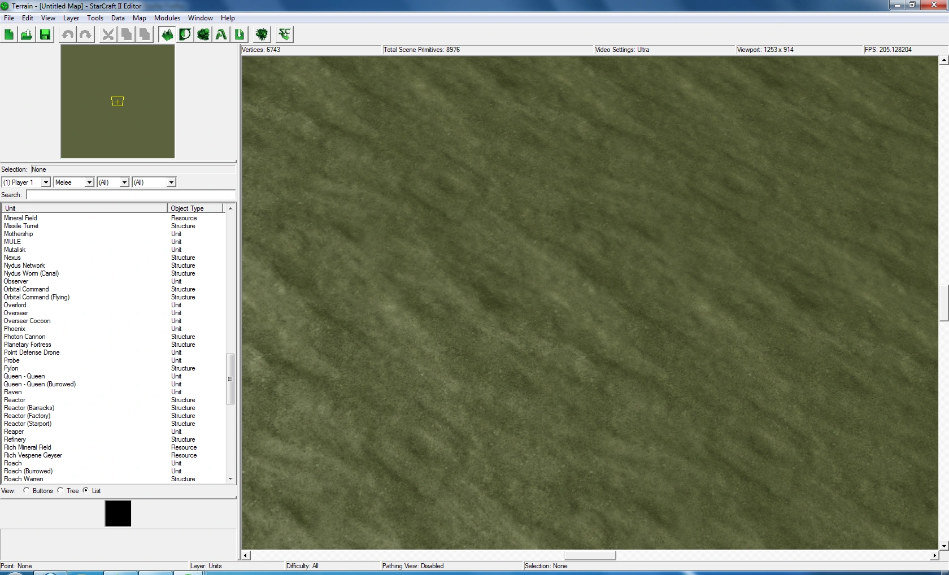Viewport: 949px width, 575px height.
Task: Open the Text module letter A icon
Action: [221, 34]
